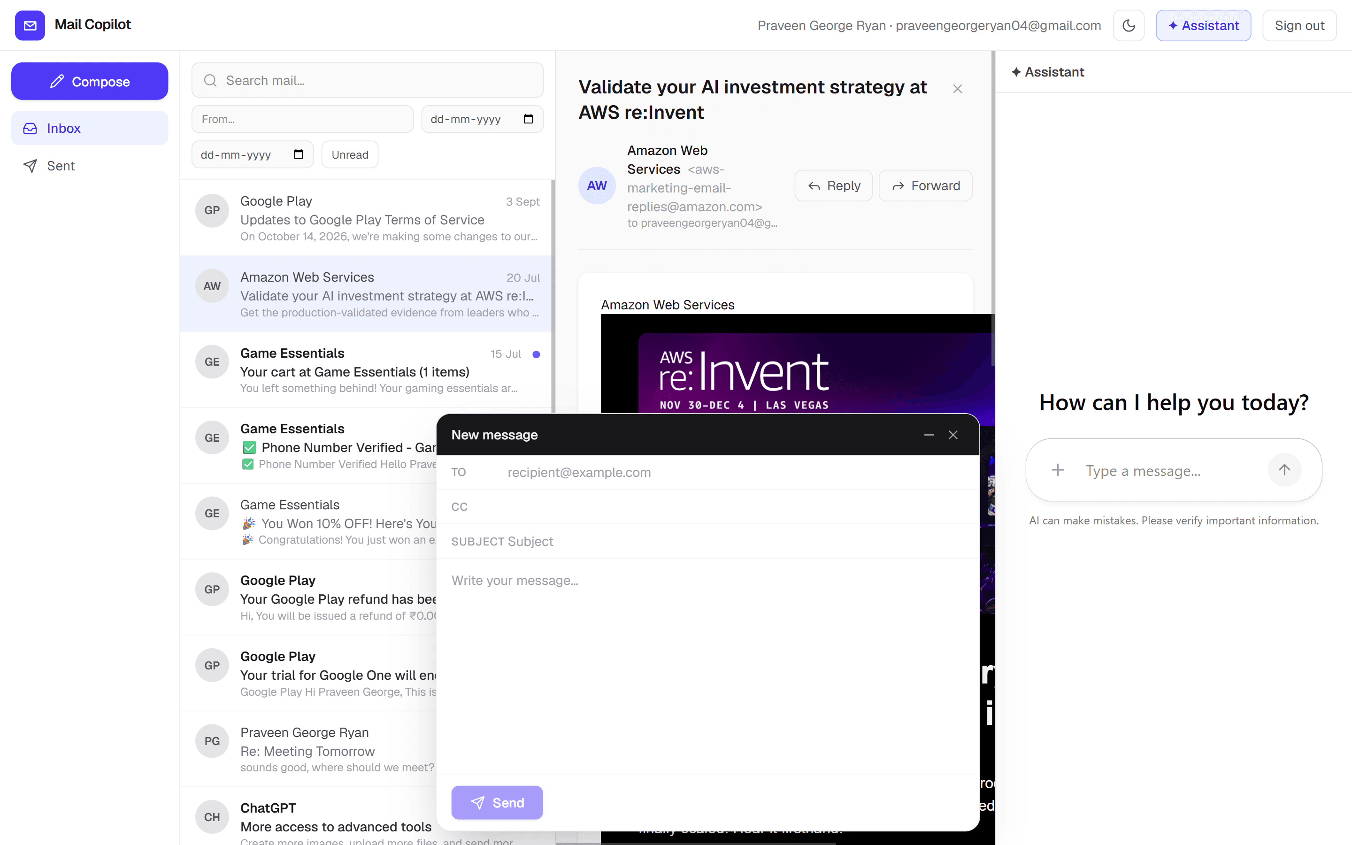Select the Amazon Web Services email row
Screen dimensions: 1352x845
coord(366,294)
